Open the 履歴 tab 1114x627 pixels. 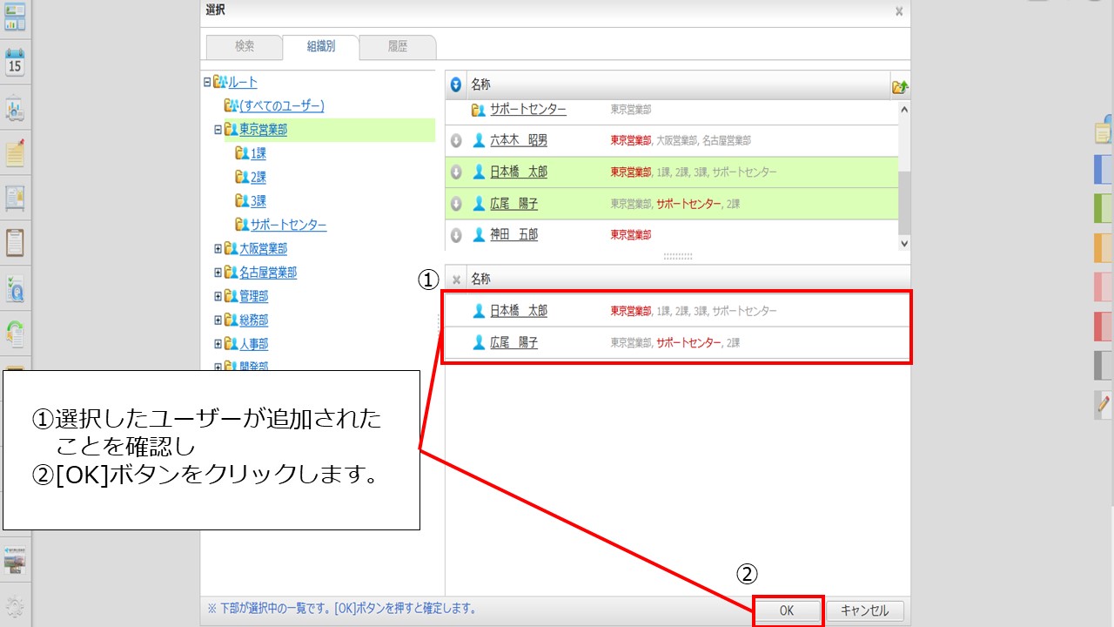coord(398,47)
